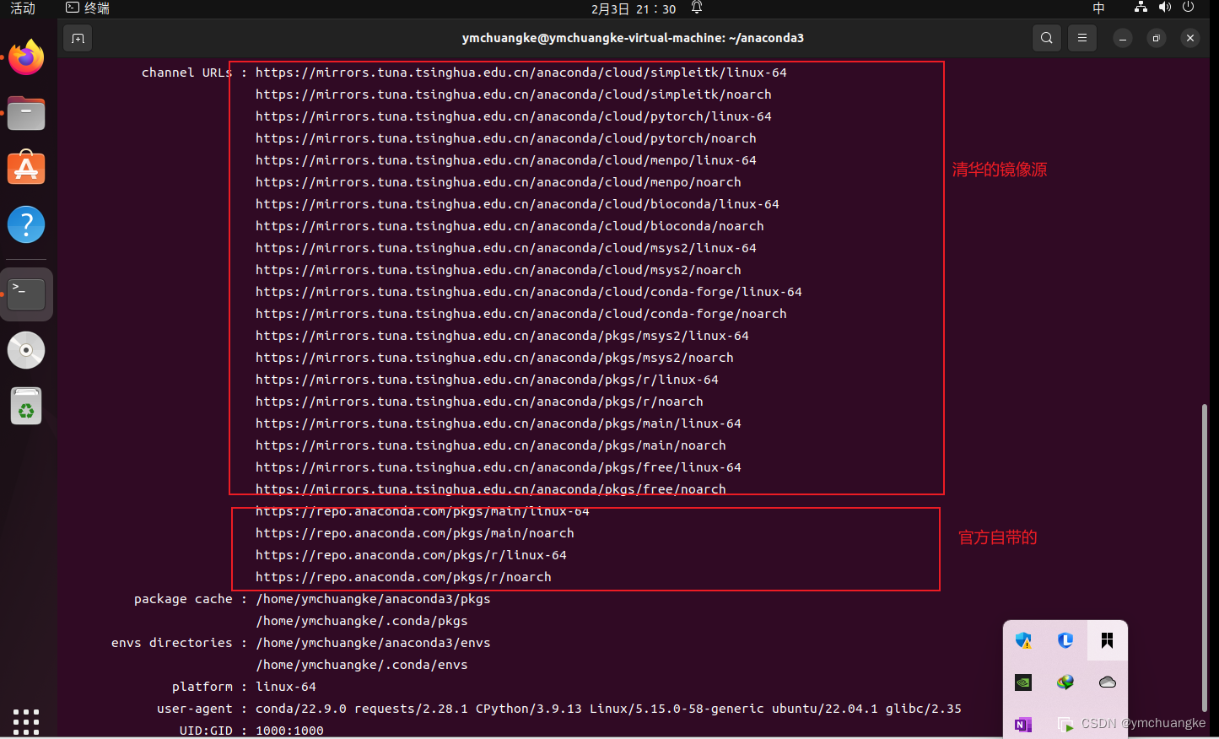Open a new terminal tab with the plus button

point(78,38)
